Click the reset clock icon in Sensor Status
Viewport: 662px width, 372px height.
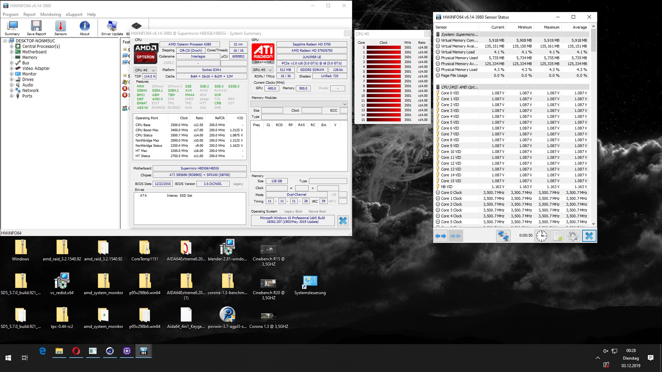542,236
